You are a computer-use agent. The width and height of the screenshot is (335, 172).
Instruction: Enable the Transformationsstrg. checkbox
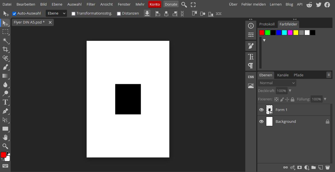click(x=73, y=13)
